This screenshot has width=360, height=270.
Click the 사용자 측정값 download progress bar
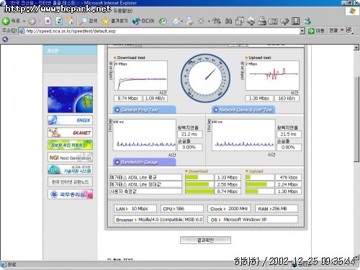click(x=199, y=192)
